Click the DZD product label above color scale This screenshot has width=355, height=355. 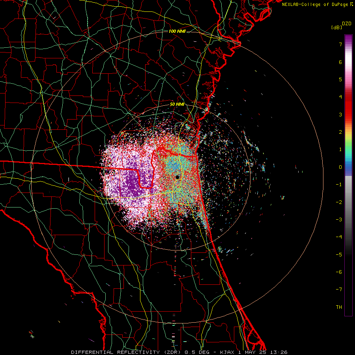point(347,24)
